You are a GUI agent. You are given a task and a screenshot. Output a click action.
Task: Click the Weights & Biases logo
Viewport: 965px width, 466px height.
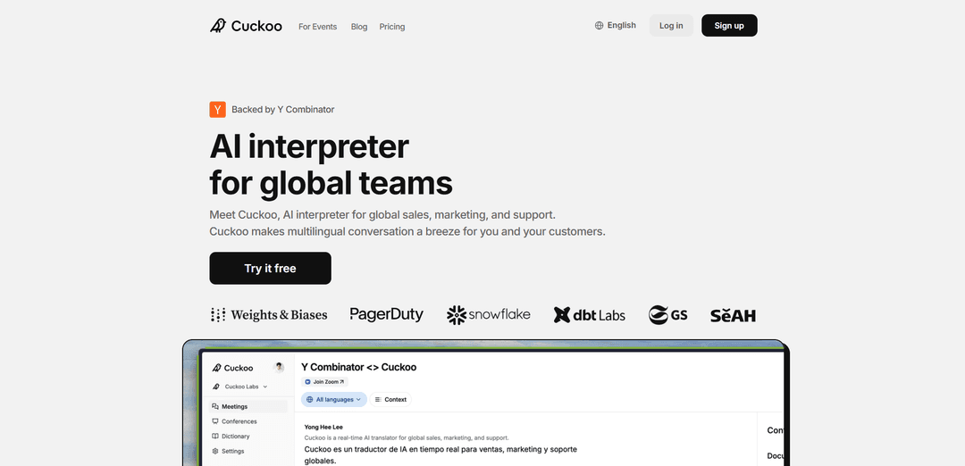coord(269,315)
